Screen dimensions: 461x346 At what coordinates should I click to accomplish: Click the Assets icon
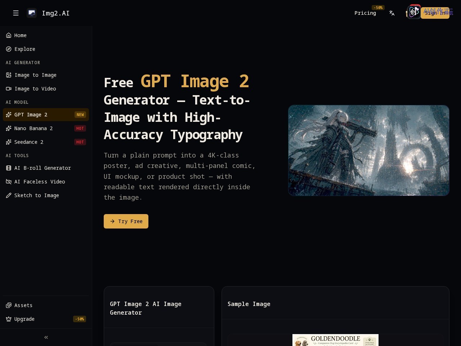(x=9, y=305)
